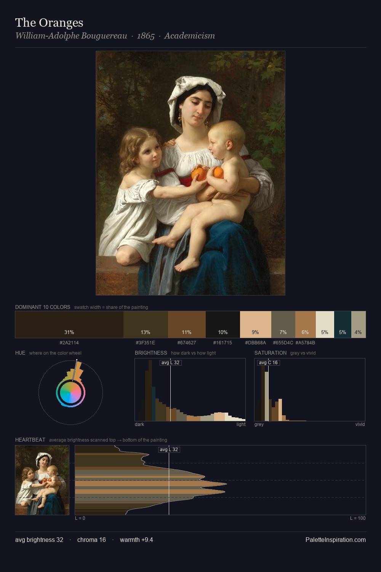The image size is (381, 572).
Task: Click the 31% dark brown #2A2114 swatch
Action: click(x=69, y=325)
